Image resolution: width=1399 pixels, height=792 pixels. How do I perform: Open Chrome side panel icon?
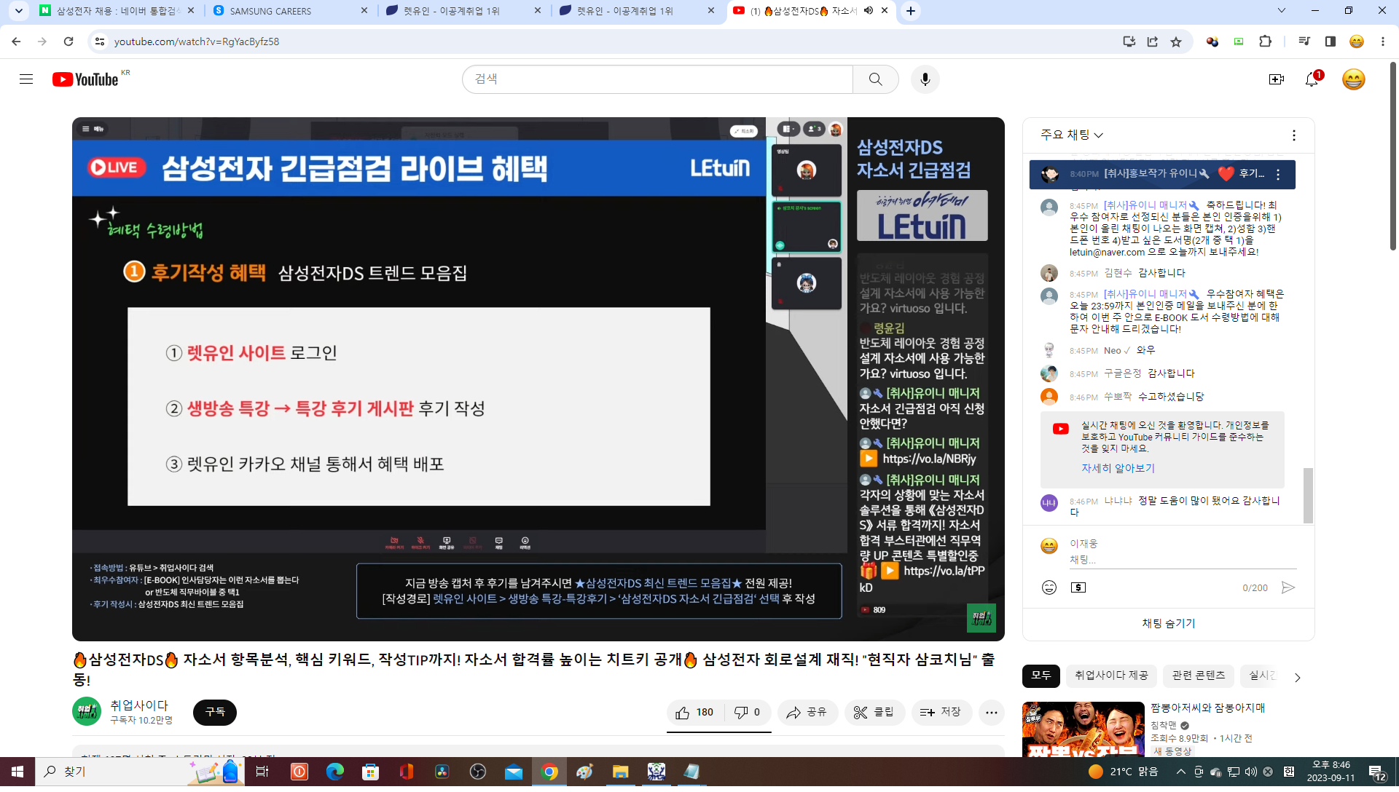(1331, 41)
